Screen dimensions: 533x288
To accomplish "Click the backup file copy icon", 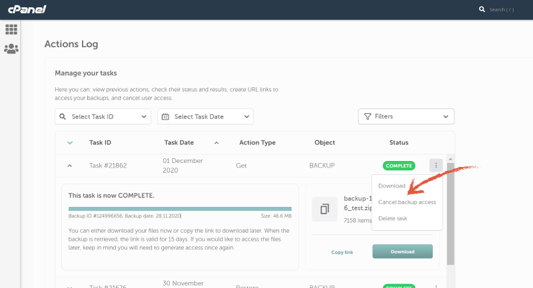I will [324, 209].
